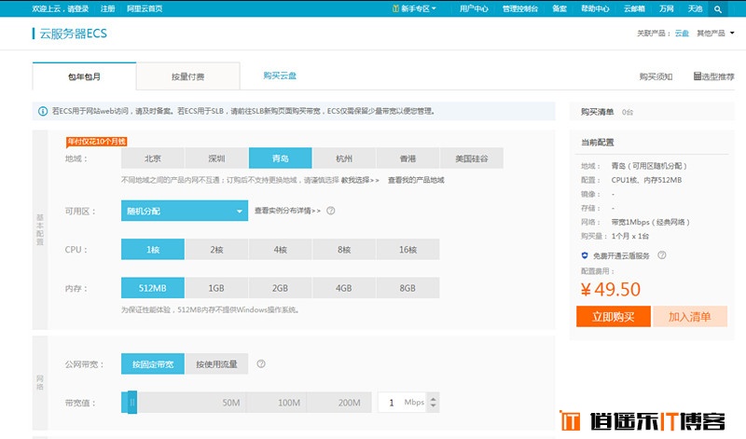This screenshot has width=746, height=439.
Task: Click the bandwidth slider handle
Action: (131, 403)
